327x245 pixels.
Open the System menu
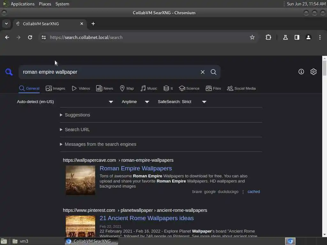click(62, 4)
